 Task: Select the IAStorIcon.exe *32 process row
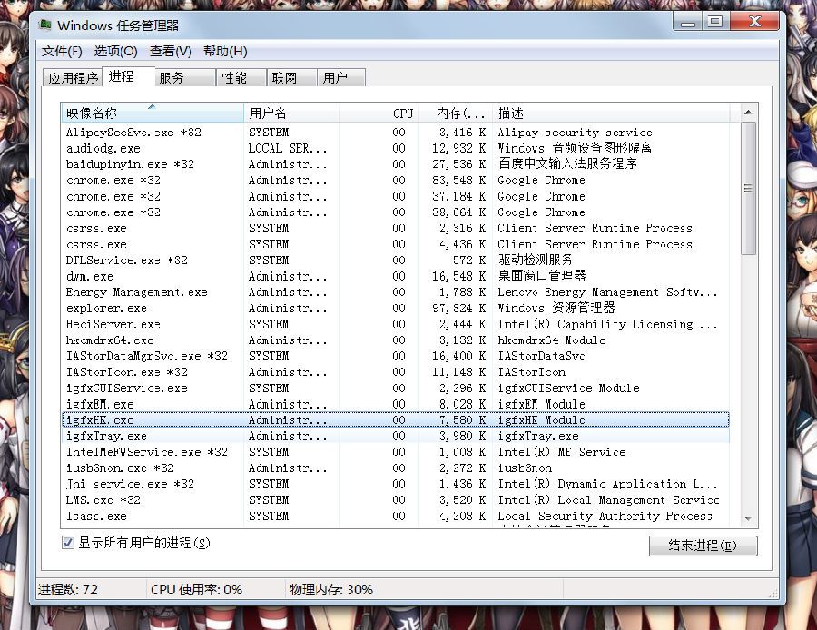pos(396,372)
